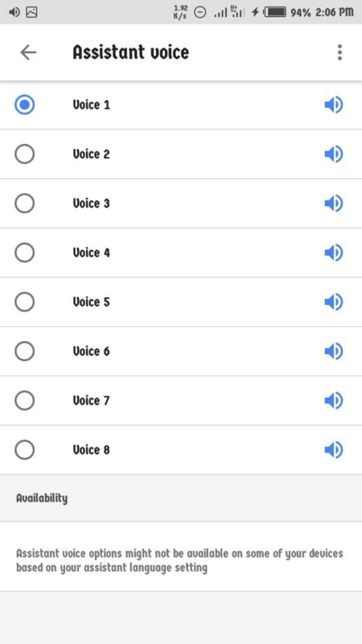The image size is (362, 644).
Task: Select the Voice 5 radio button
Action: [x=25, y=303]
